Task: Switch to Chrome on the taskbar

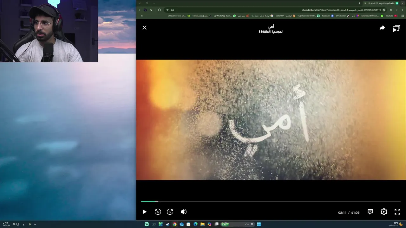Action: pyautogui.click(x=174, y=224)
